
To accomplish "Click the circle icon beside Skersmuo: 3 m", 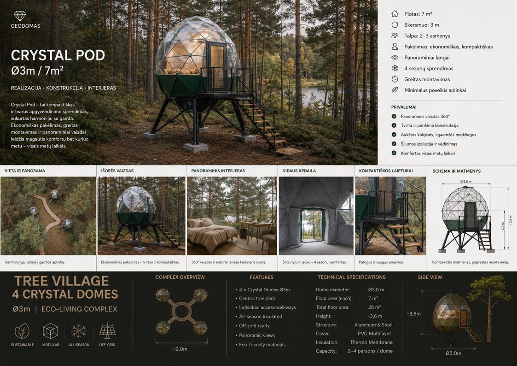I will coord(395,25).
